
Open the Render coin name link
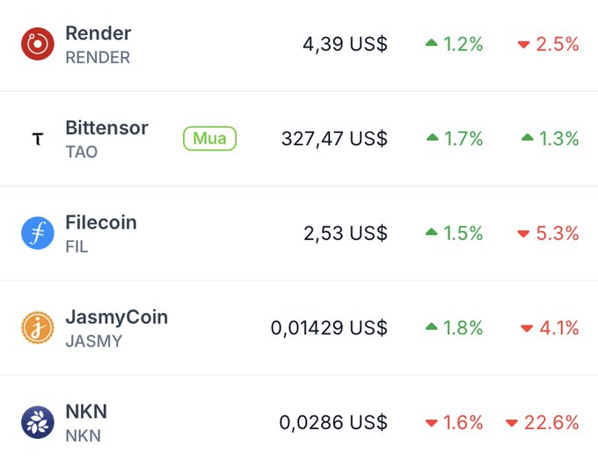[98, 33]
